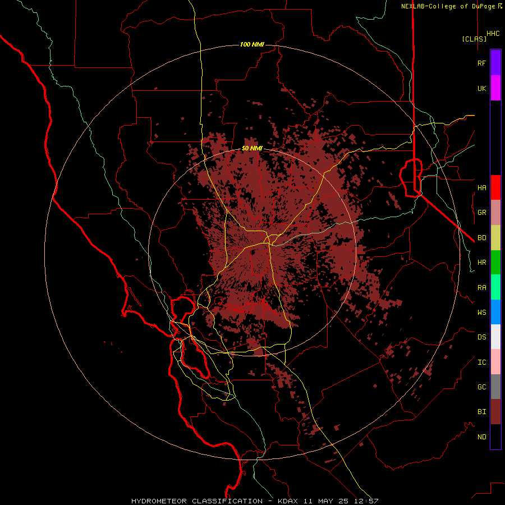Click the DS white legend swatch
Image resolution: width=505 pixels, height=505 pixels.
(495, 337)
